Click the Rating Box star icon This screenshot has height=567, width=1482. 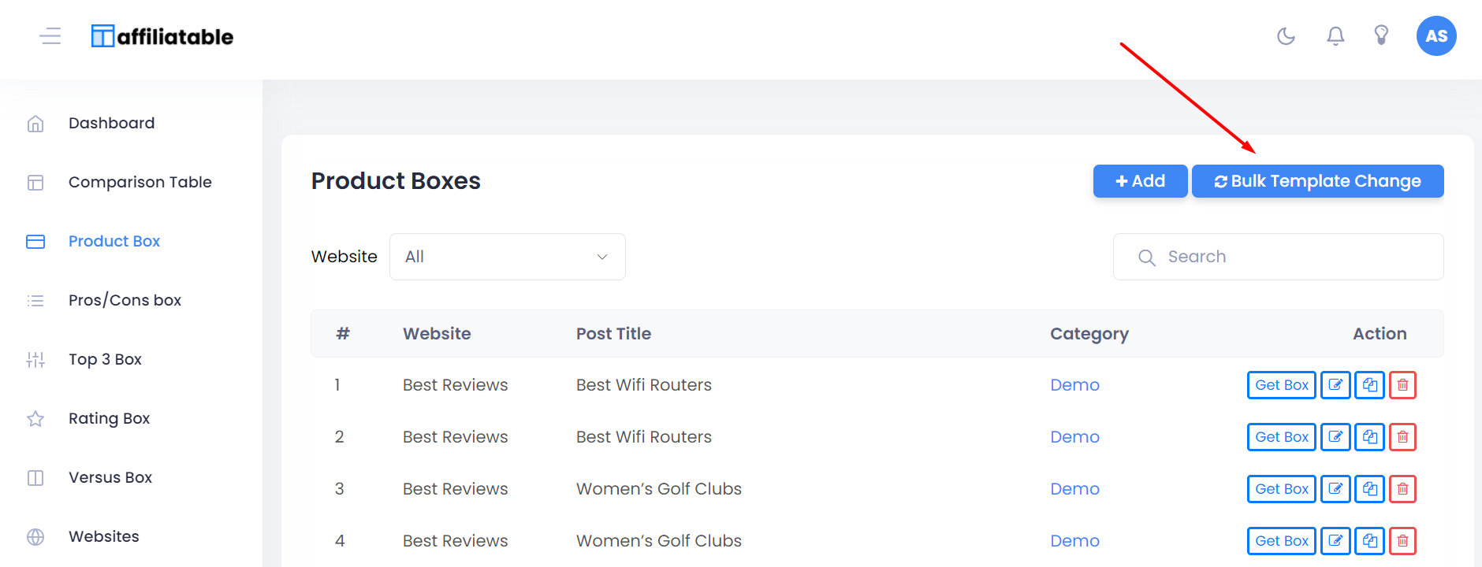pos(35,419)
